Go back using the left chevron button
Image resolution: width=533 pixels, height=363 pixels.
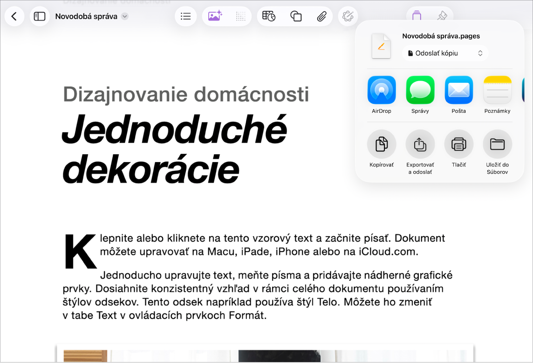[14, 16]
